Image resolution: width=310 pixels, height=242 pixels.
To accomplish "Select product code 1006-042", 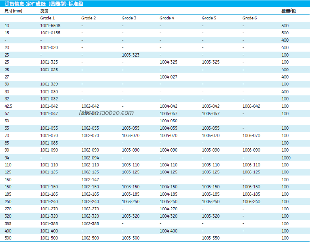I will click(251, 106).
